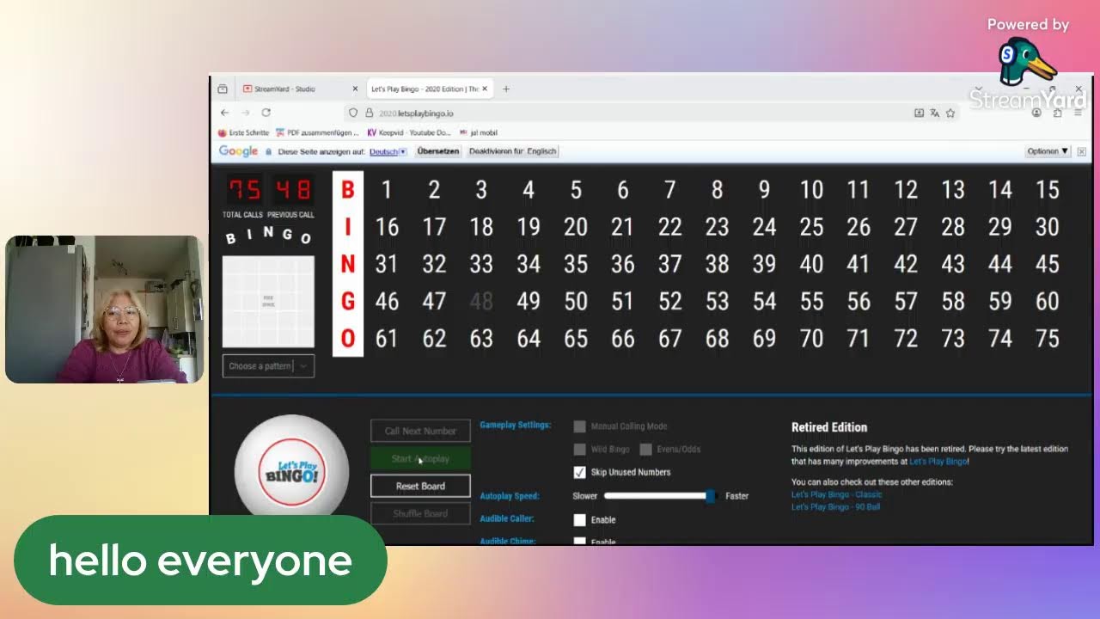Open the Deutsch language dropdown
Image resolution: width=1100 pixels, height=619 pixels.
point(388,151)
